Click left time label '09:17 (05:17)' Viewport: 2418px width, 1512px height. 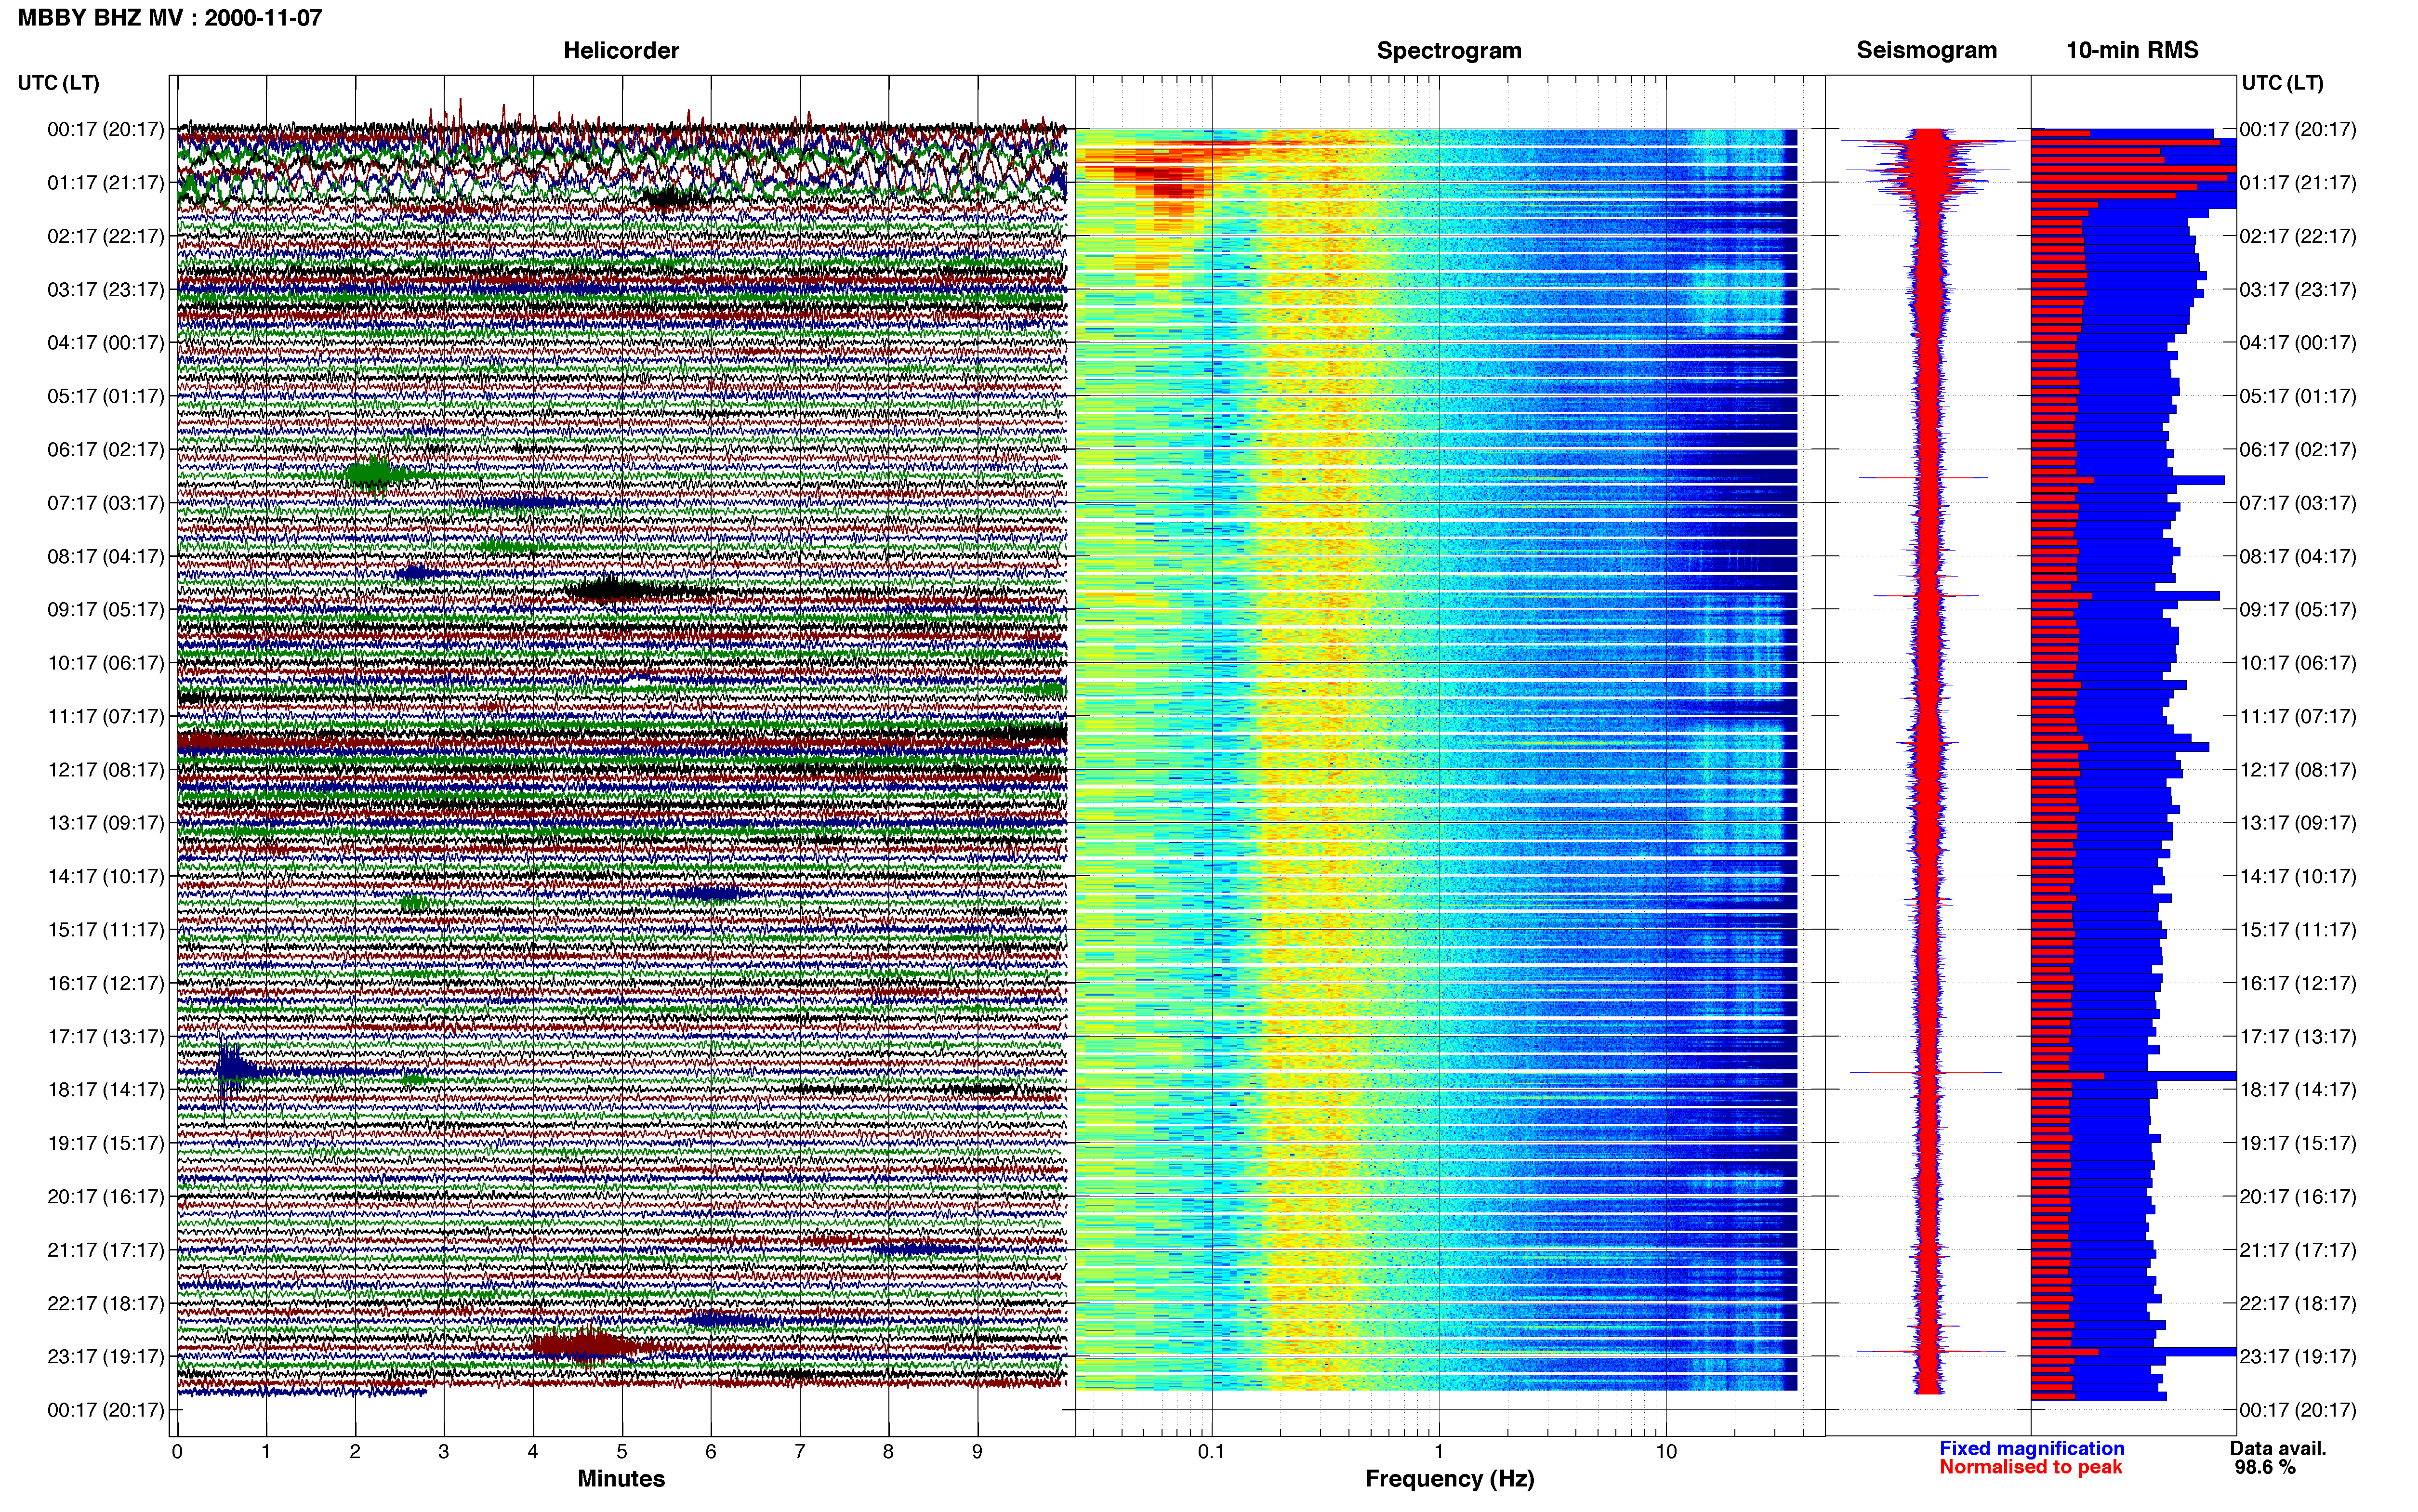(105, 610)
